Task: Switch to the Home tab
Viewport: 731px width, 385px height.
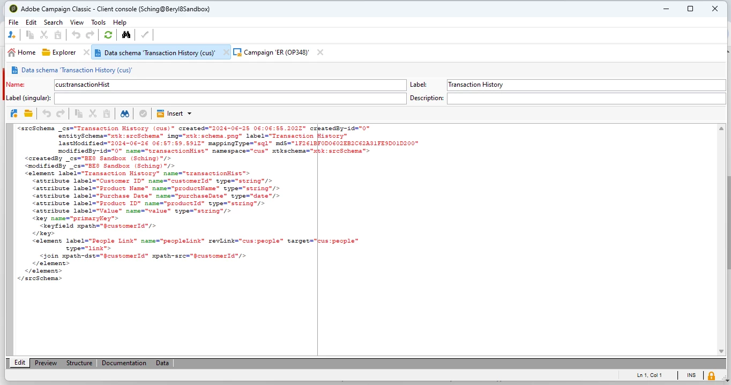Action: [x=21, y=52]
